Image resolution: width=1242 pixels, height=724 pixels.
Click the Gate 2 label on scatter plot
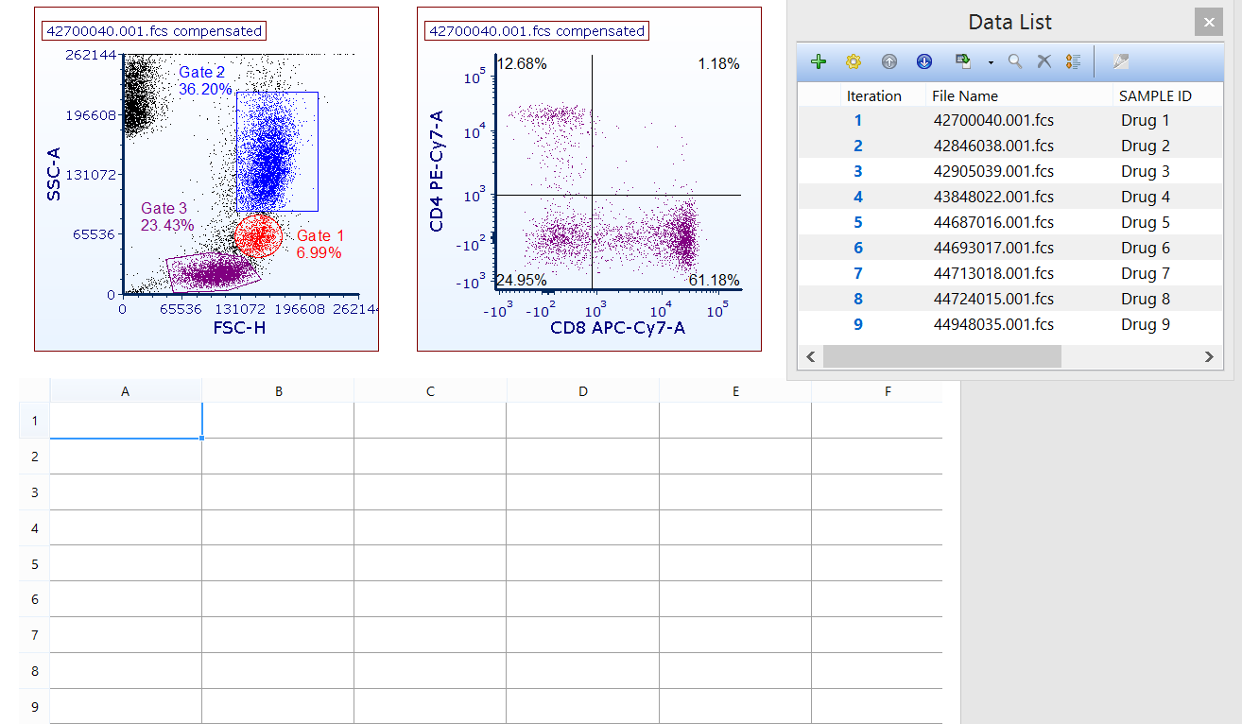[202, 72]
